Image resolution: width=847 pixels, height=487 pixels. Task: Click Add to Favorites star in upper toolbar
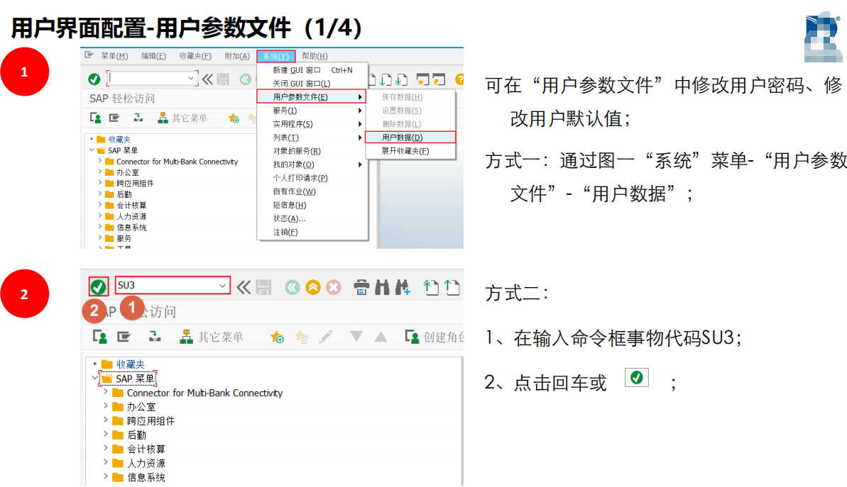[x=234, y=118]
